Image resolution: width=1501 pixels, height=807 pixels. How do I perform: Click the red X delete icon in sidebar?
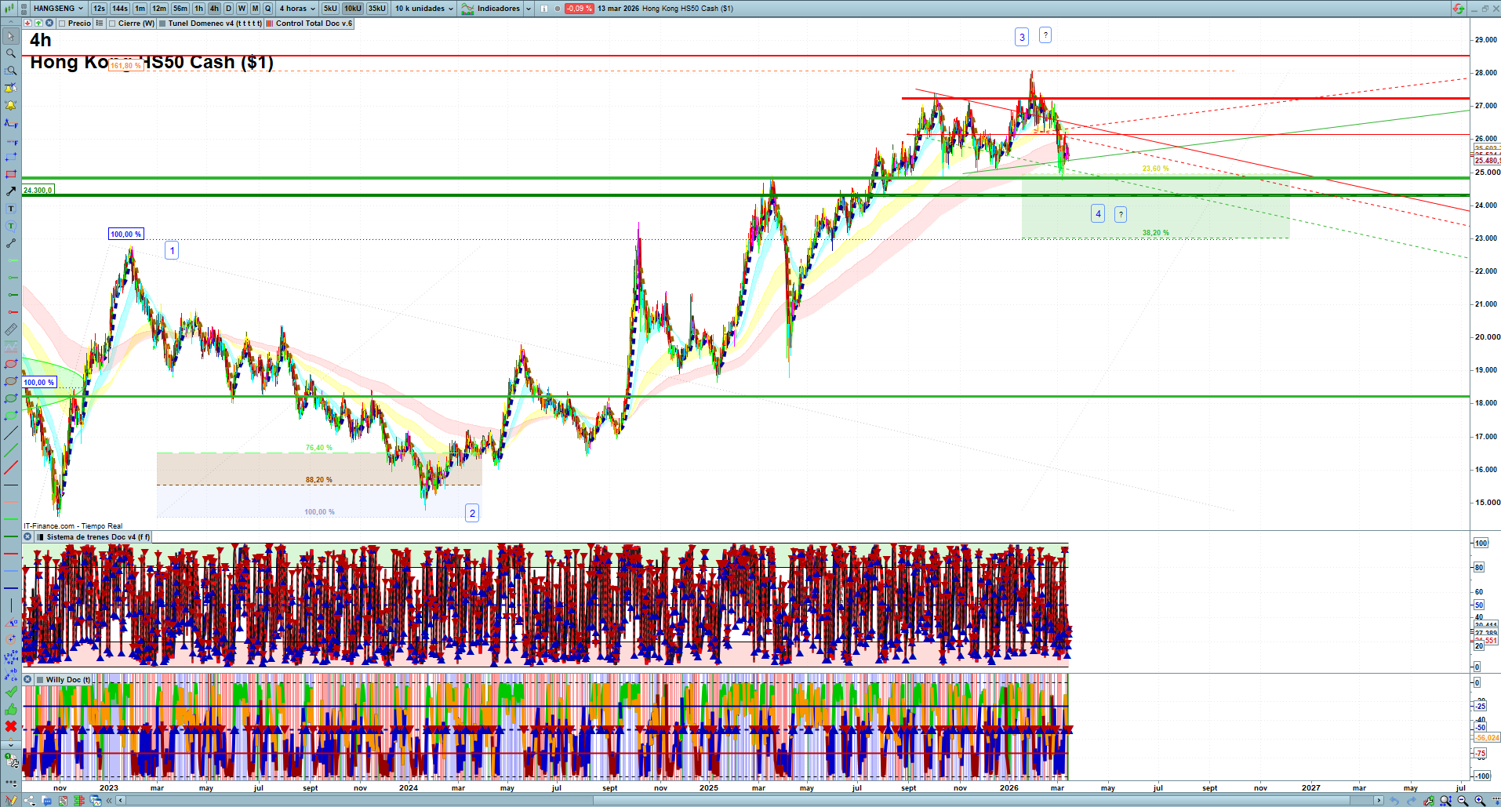point(11,726)
